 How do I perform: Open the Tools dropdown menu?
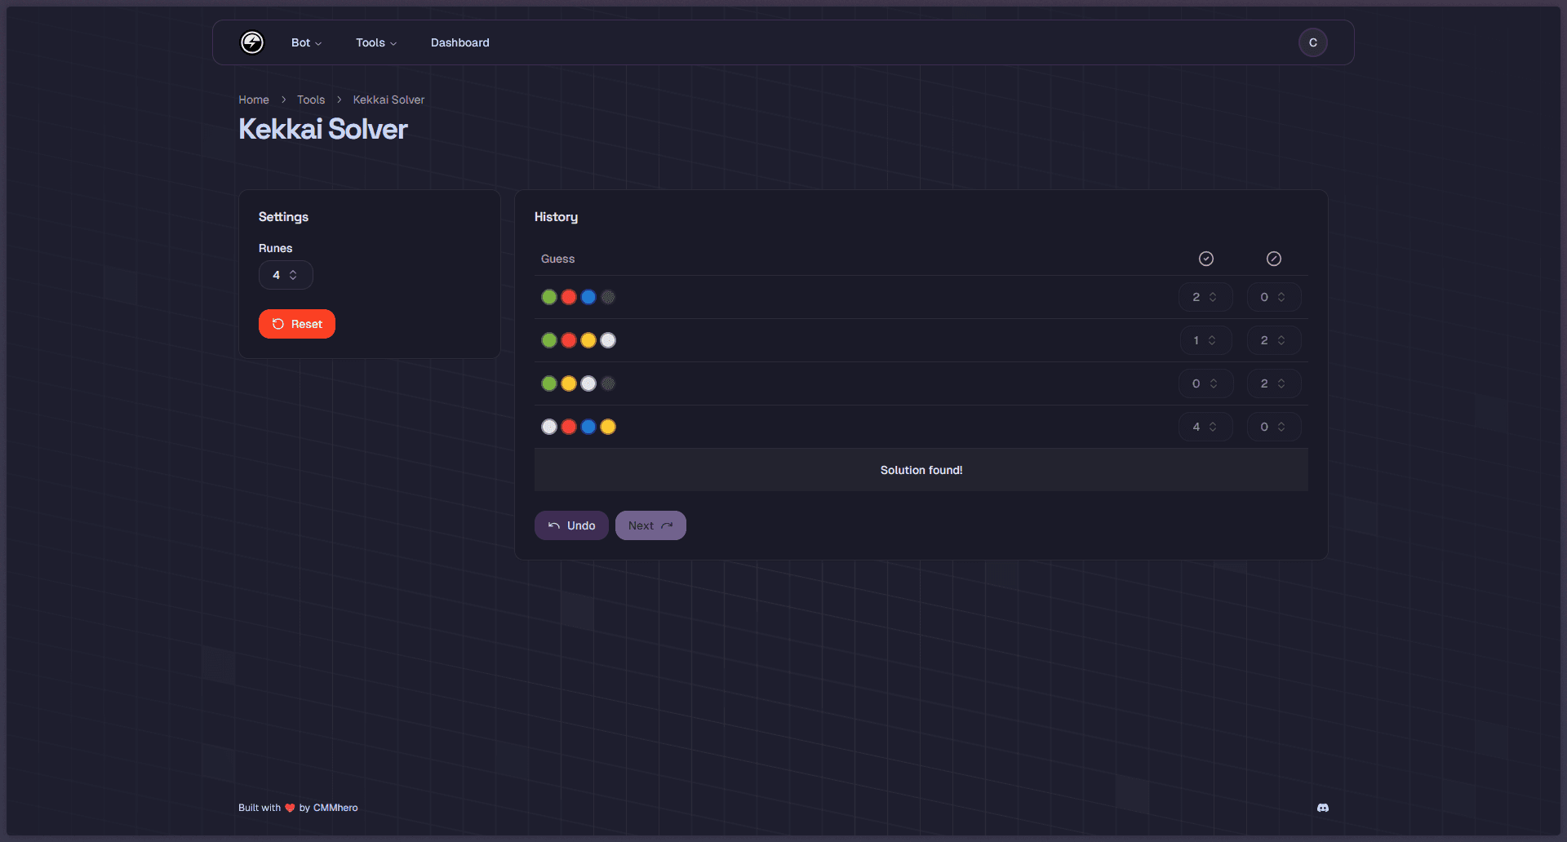pyautogui.click(x=375, y=42)
